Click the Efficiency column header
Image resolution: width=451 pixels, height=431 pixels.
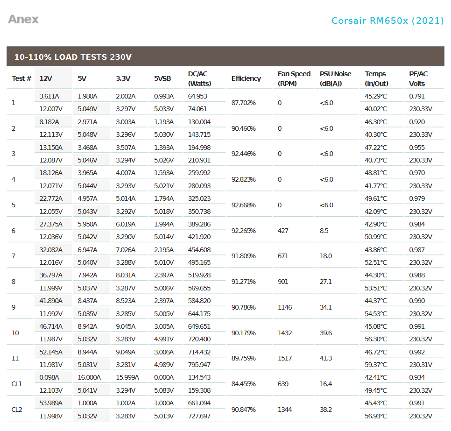point(246,78)
